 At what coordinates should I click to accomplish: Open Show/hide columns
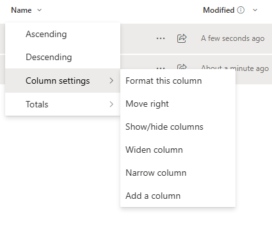[x=178, y=127]
